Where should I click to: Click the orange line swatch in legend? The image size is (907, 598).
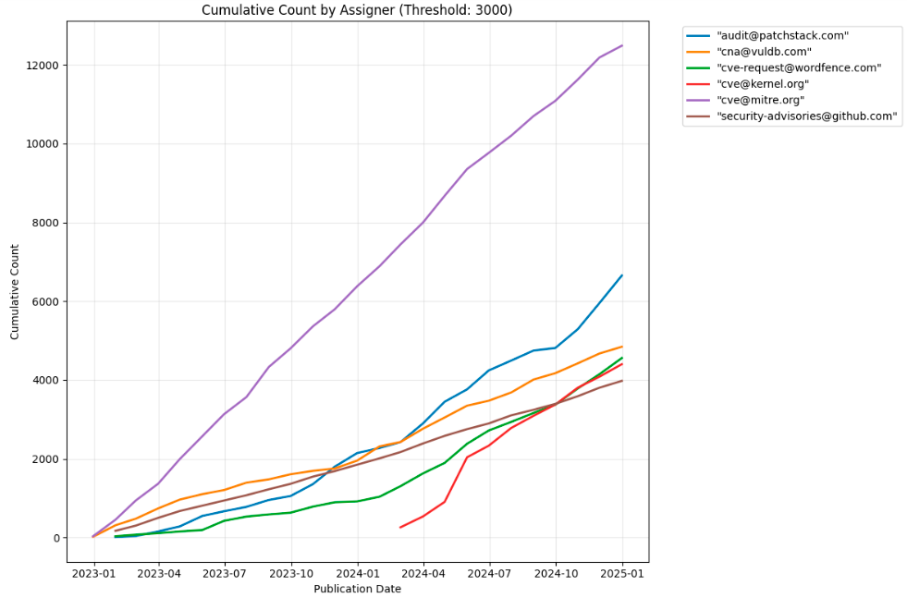tap(698, 52)
